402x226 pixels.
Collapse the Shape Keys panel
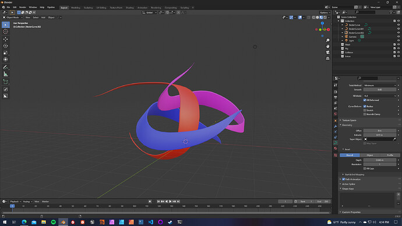point(347,189)
